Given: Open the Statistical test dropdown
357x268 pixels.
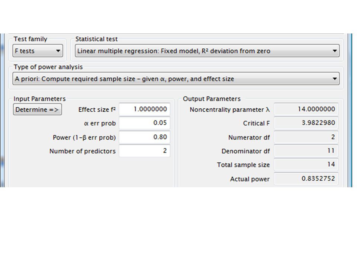Looking at the screenshot, I should click(x=207, y=51).
